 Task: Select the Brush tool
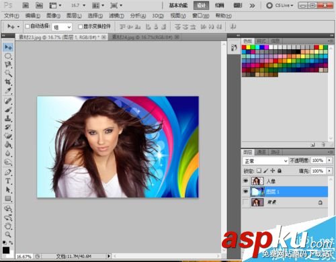pos(8,110)
